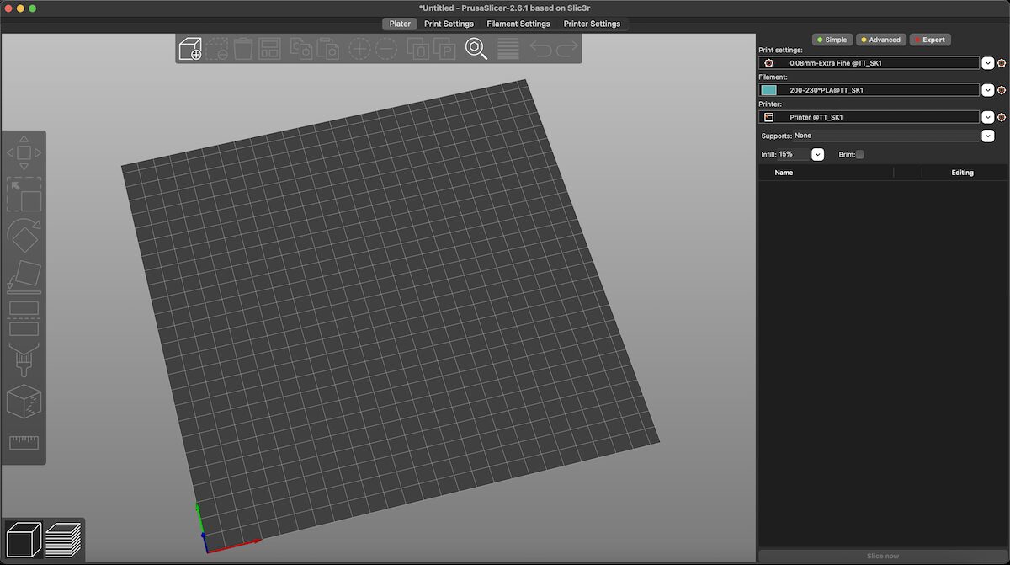Expand the Print settings preset dropdown
The image size is (1010, 565).
[x=988, y=63]
